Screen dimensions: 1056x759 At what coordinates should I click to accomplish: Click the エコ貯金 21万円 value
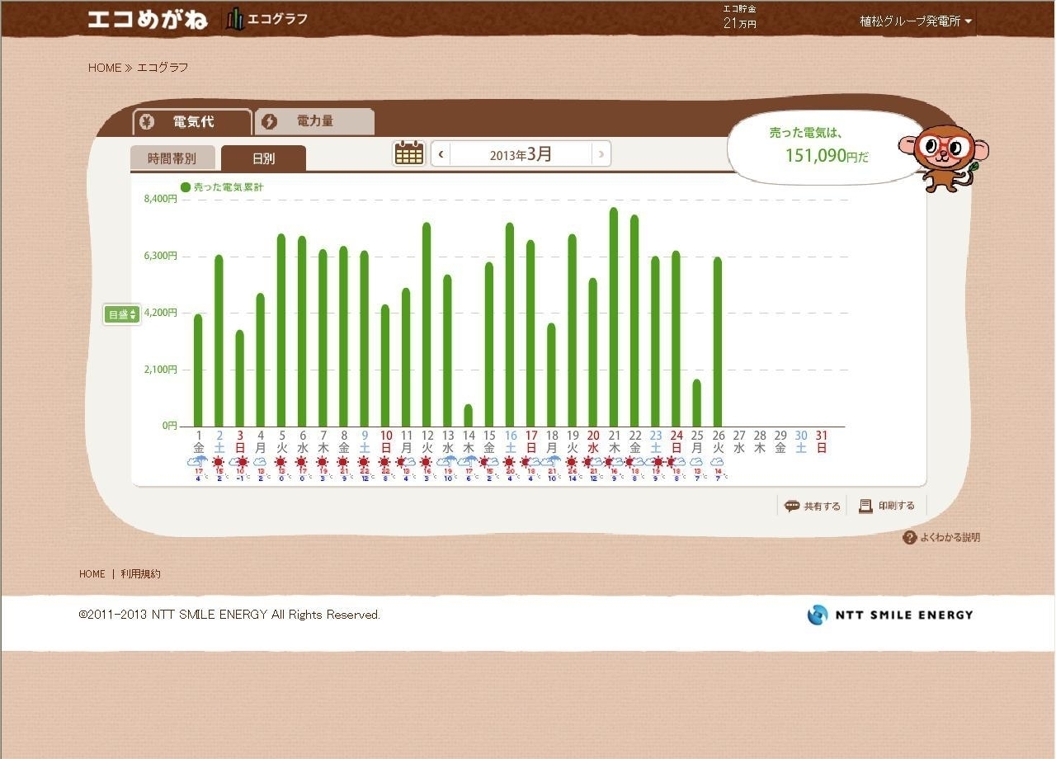[740, 17]
